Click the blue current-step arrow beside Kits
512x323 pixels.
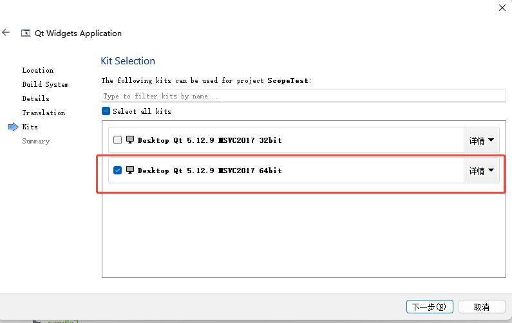(x=13, y=127)
